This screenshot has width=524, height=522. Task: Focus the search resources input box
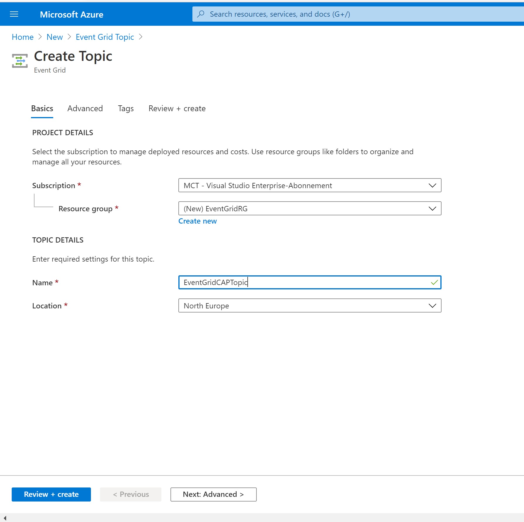coord(358,14)
